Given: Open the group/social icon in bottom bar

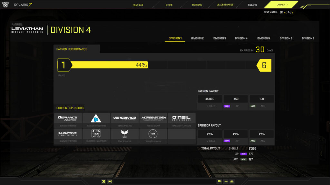Looking at the screenshot, I should pos(232,181).
